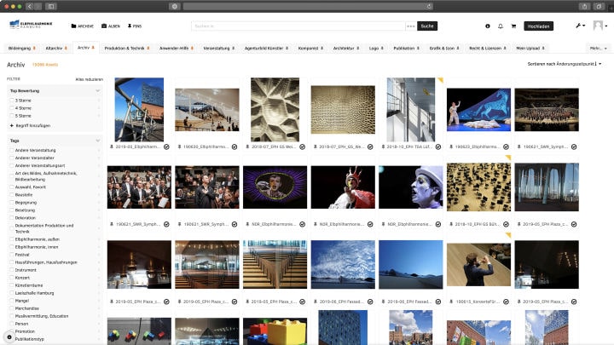
Task: Check the Dekoration tag
Action: point(12,218)
